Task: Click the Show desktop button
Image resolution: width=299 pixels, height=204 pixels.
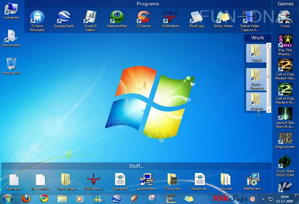Action: pyautogui.click(x=297, y=199)
